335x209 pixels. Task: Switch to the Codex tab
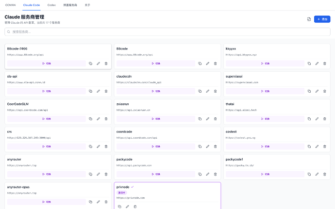[51, 5]
